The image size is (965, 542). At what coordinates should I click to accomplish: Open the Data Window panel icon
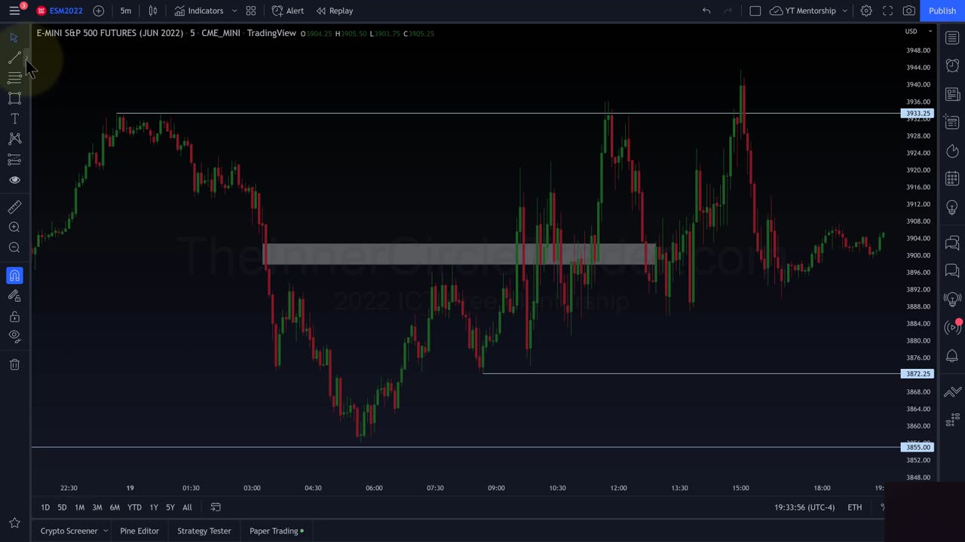tap(952, 122)
